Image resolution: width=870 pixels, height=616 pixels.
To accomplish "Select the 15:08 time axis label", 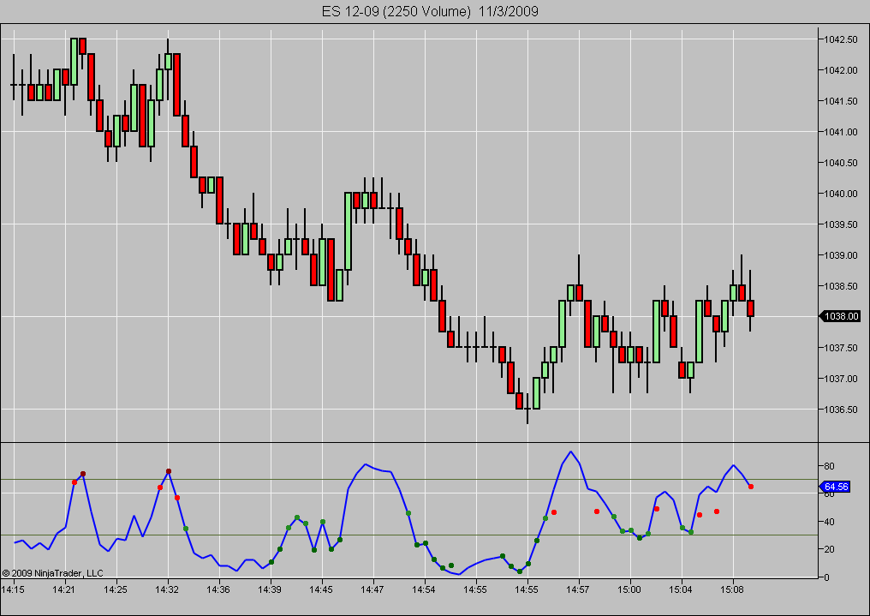I will tap(732, 589).
